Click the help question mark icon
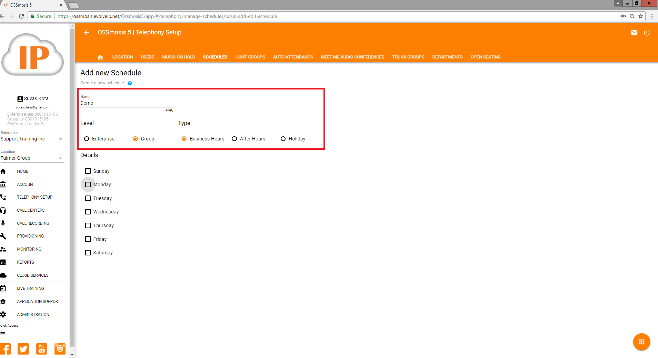Viewport: 658px width, 358px height. 130,83
